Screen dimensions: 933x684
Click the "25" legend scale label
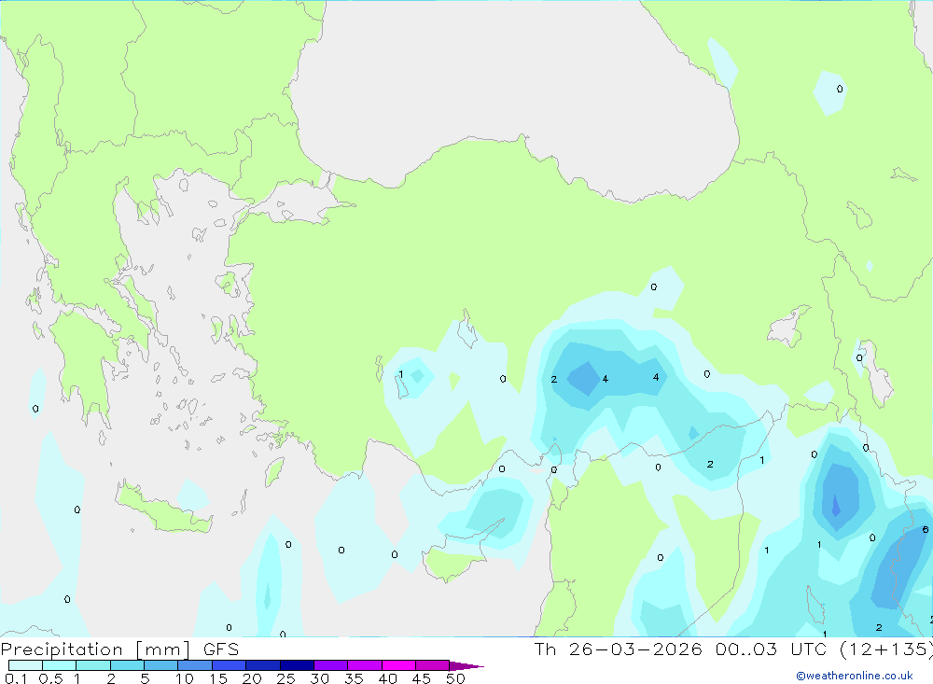[x=285, y=678]
